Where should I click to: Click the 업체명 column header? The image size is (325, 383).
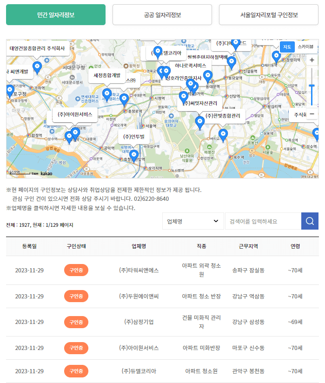coord(139,246)
